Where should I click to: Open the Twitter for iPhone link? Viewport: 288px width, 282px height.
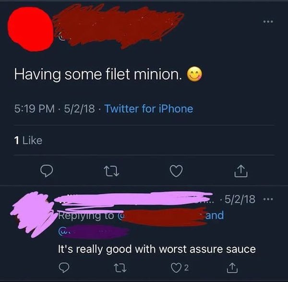[149, 108]
